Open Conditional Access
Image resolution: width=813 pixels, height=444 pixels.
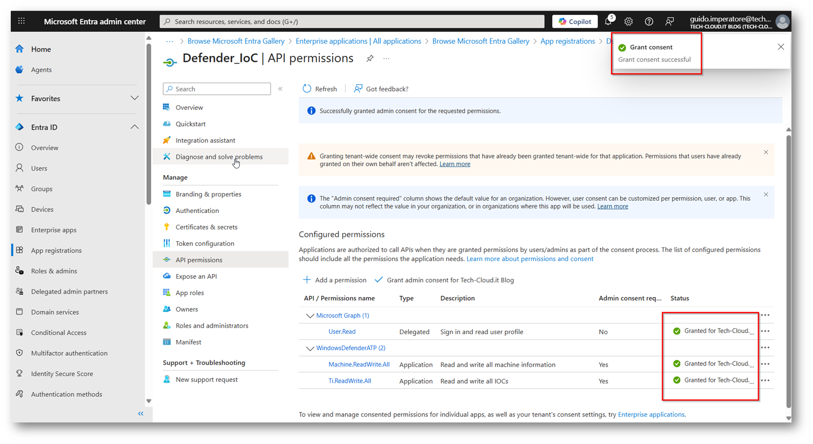[x=58, y=333]
